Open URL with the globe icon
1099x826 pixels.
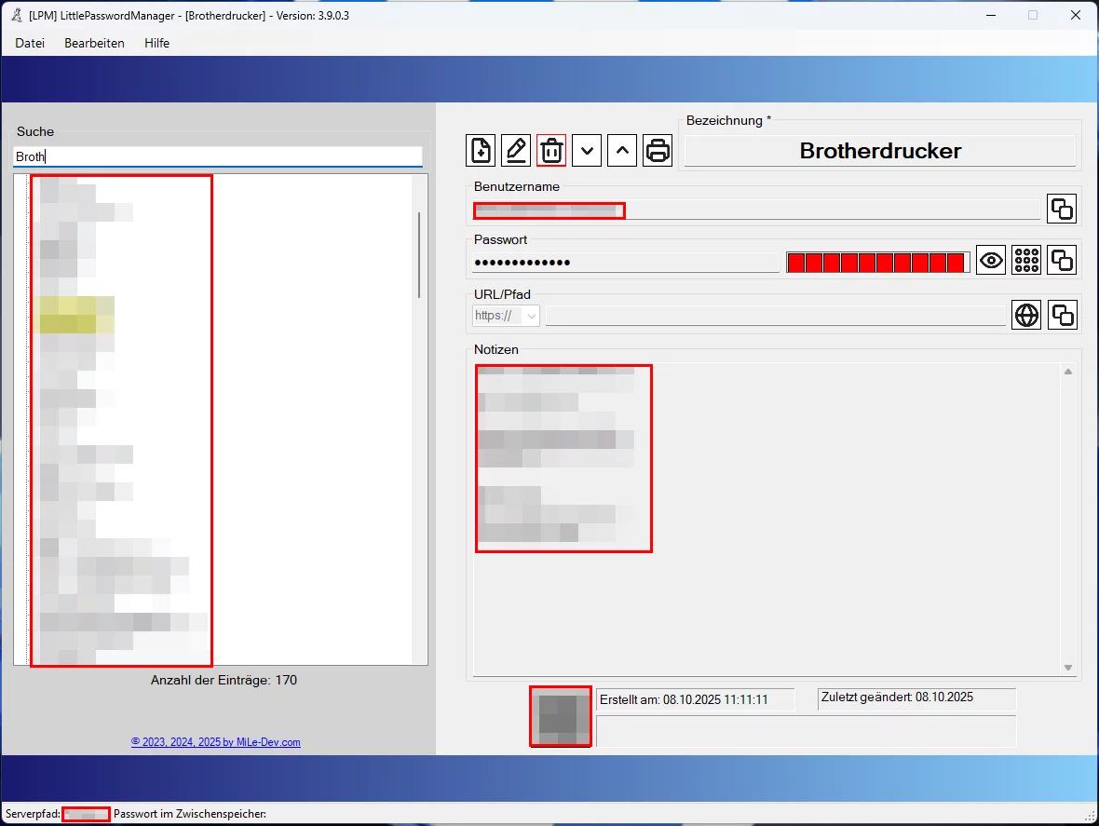[1026, 316]
